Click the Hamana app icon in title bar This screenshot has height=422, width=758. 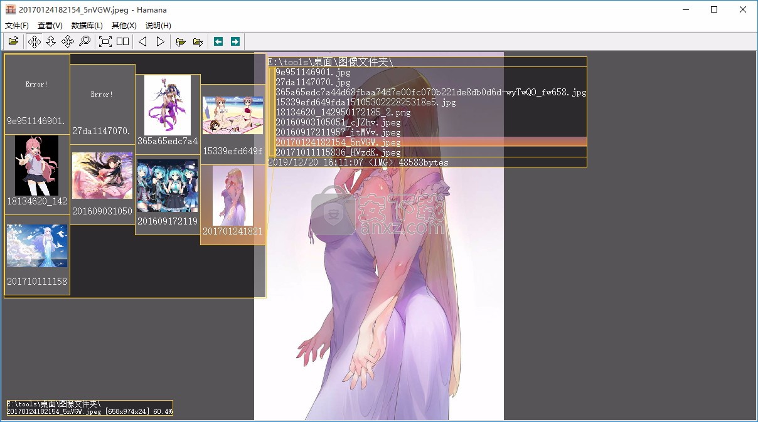10,9
